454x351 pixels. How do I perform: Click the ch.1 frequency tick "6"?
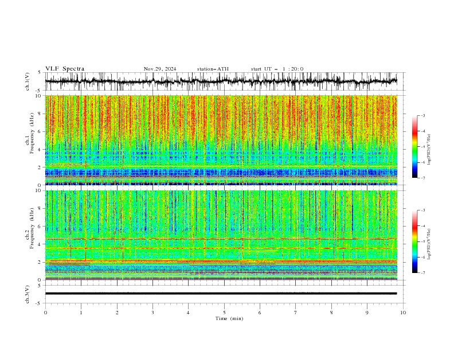[x=40, y=131]
